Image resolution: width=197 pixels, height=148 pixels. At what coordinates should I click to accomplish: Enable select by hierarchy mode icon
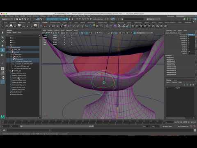(x=36, y=19)
